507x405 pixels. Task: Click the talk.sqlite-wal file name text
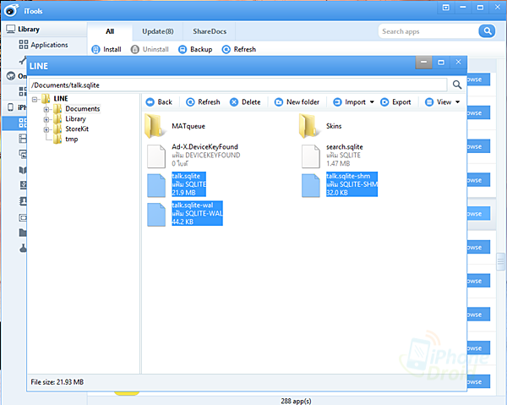(x=193, y=205)
